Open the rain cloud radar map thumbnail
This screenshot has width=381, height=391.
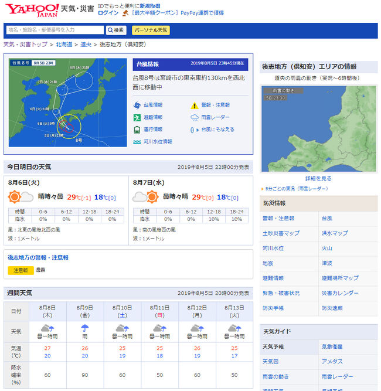(318, 128)
